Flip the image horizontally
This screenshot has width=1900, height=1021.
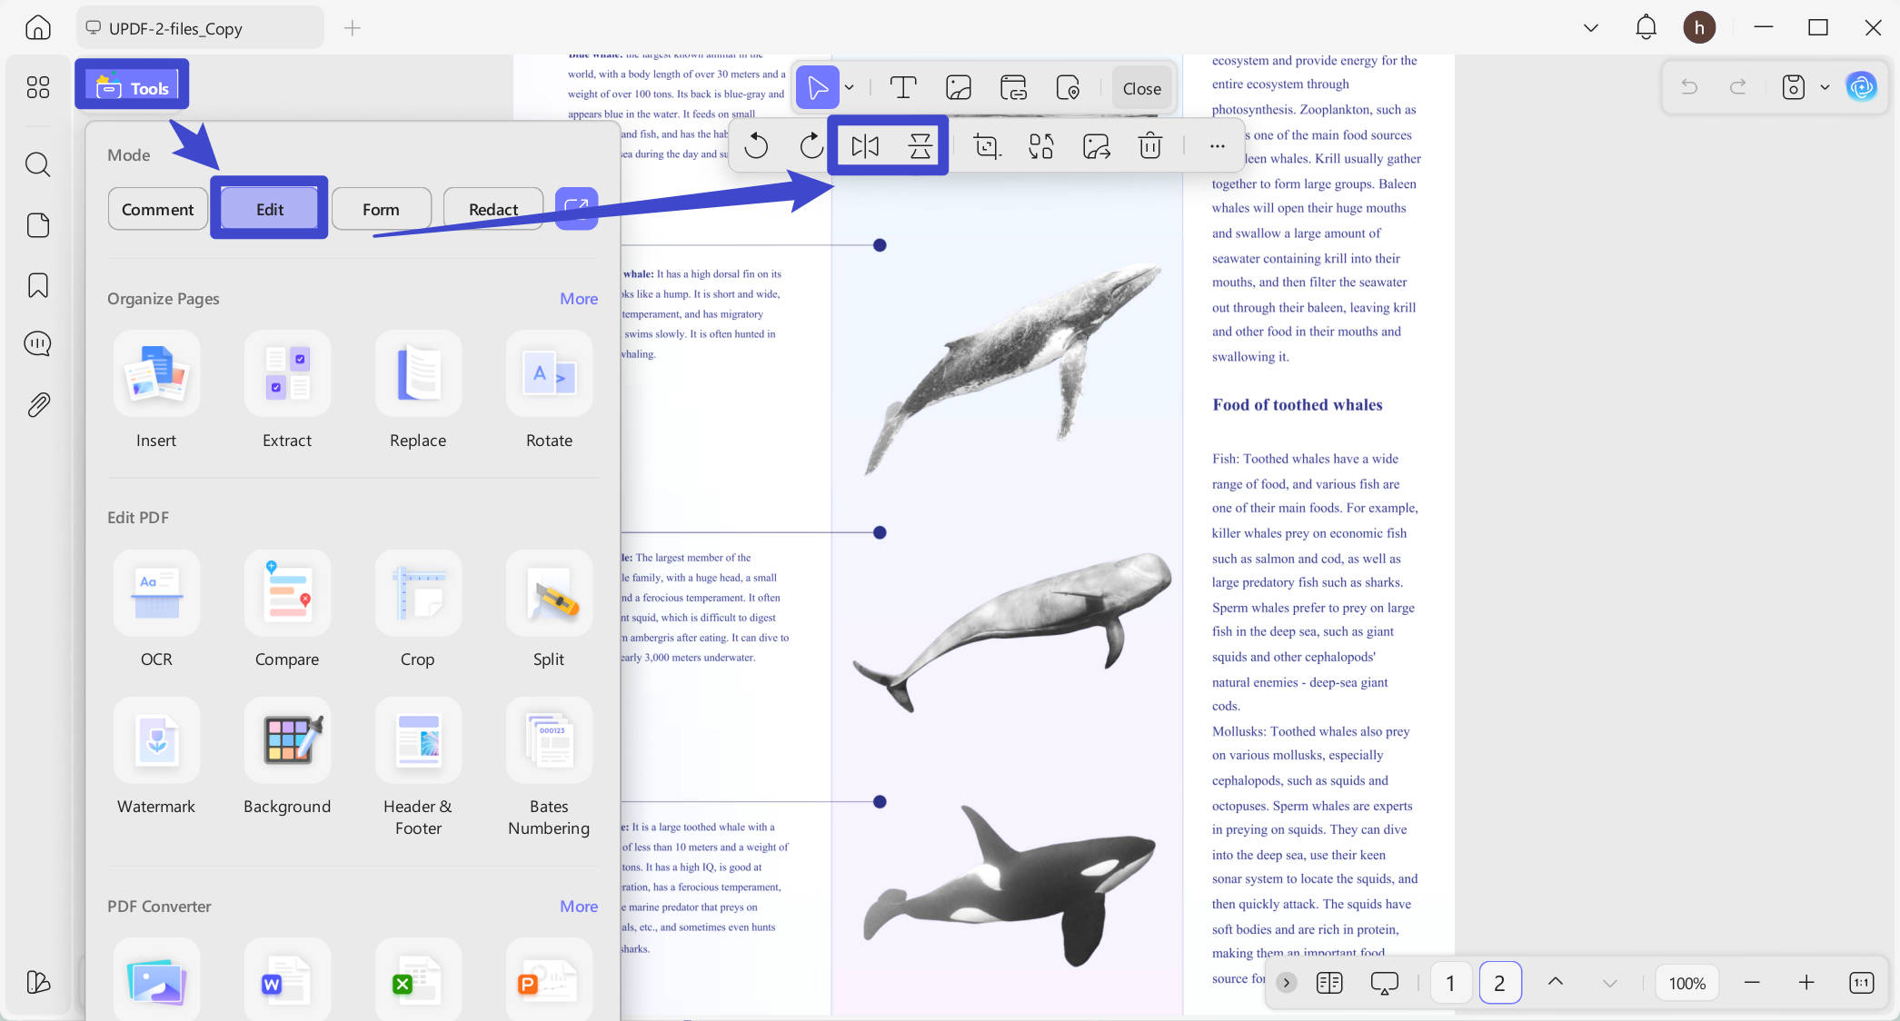865,145
